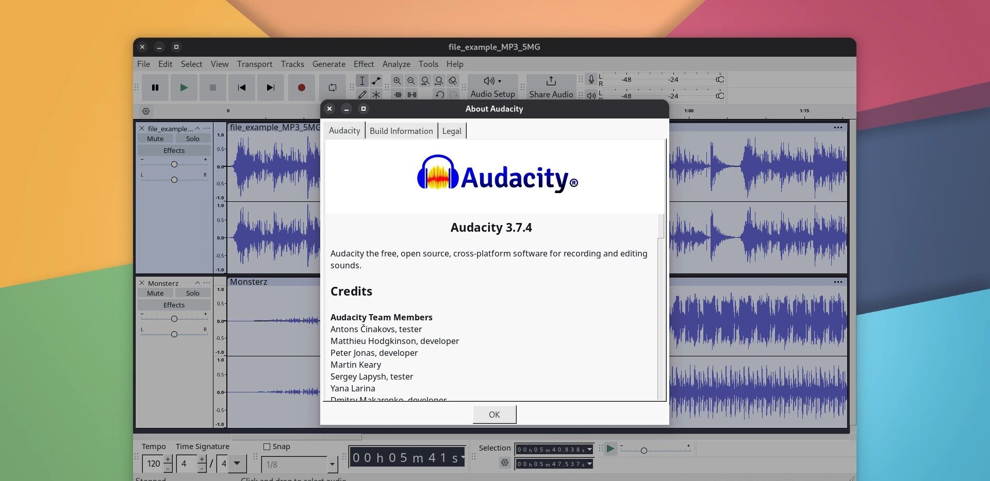This screenshot has width=990, height=481.
Task: Open time signature lower numeral dropdown
Action: click(237, 463)
